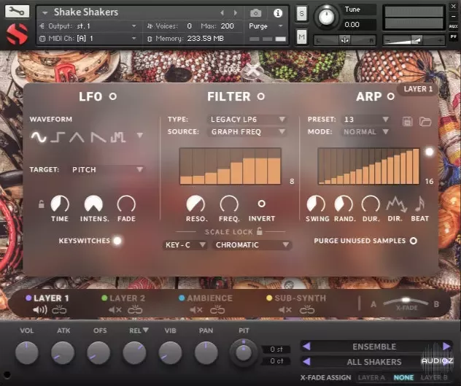
Task: Open the LFO waveform dropdown arrow
Action: coord(140,135)
